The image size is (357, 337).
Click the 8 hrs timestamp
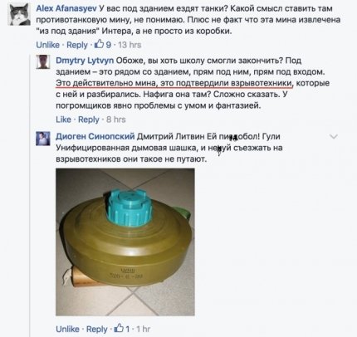[x=116, y=120]
